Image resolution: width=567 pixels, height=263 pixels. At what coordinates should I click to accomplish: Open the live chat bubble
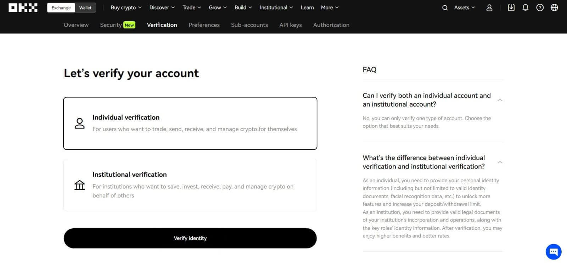coord(553,251)
